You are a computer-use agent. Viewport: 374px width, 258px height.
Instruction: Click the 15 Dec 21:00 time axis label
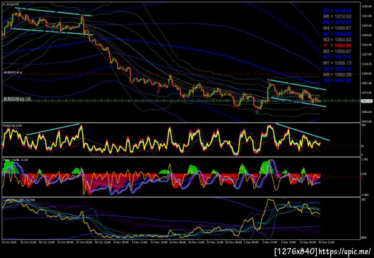tap(327, 242)
